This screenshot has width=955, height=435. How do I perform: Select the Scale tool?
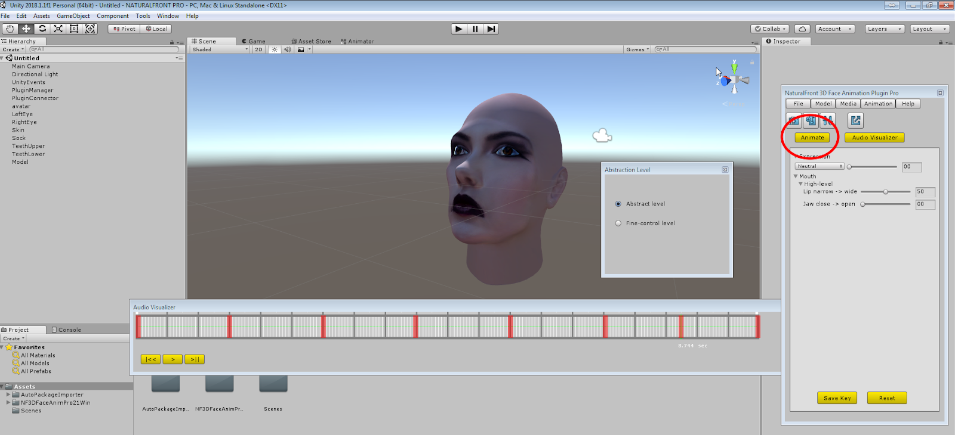(58, 29)
